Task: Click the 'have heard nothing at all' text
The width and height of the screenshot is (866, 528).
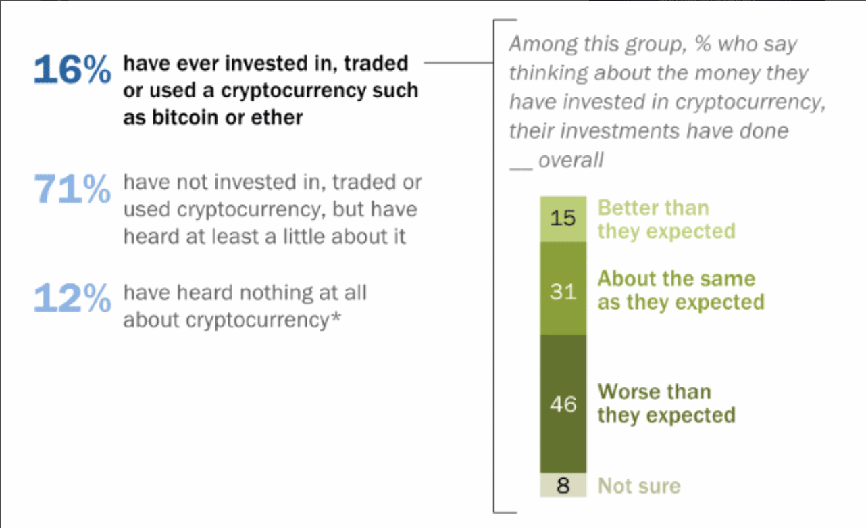Action: point(245,293)
